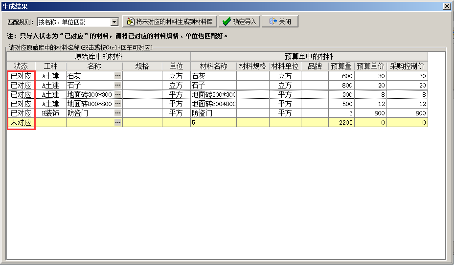Click the 材料名称 cell containing 5
This screenshot has height=265, width=454.
(x=213, y=122)
